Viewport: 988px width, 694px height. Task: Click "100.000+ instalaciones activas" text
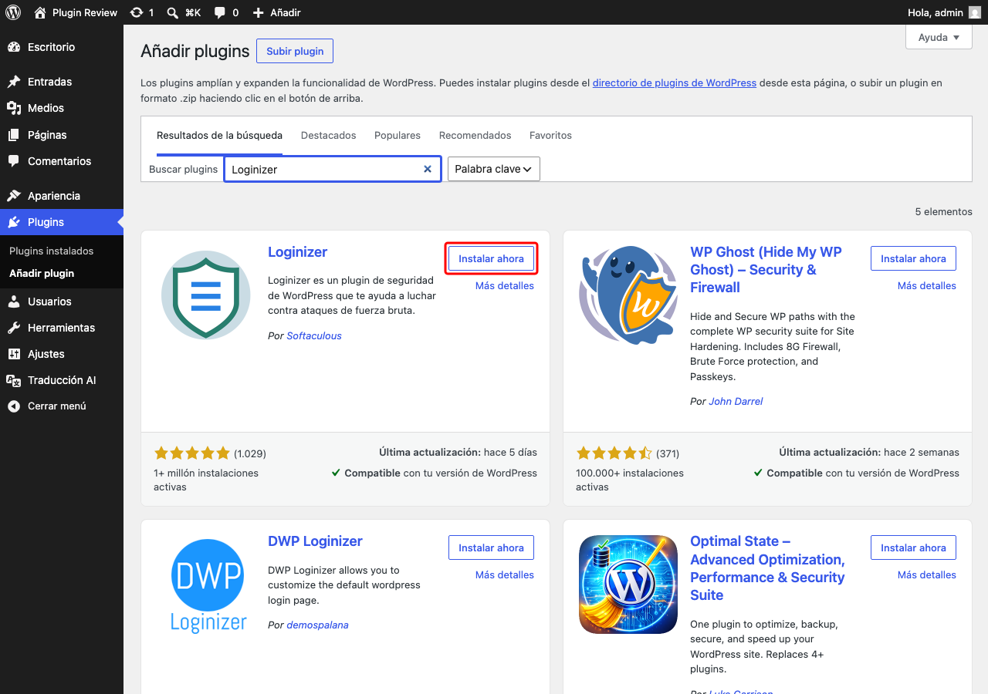[x=630, y=480]
